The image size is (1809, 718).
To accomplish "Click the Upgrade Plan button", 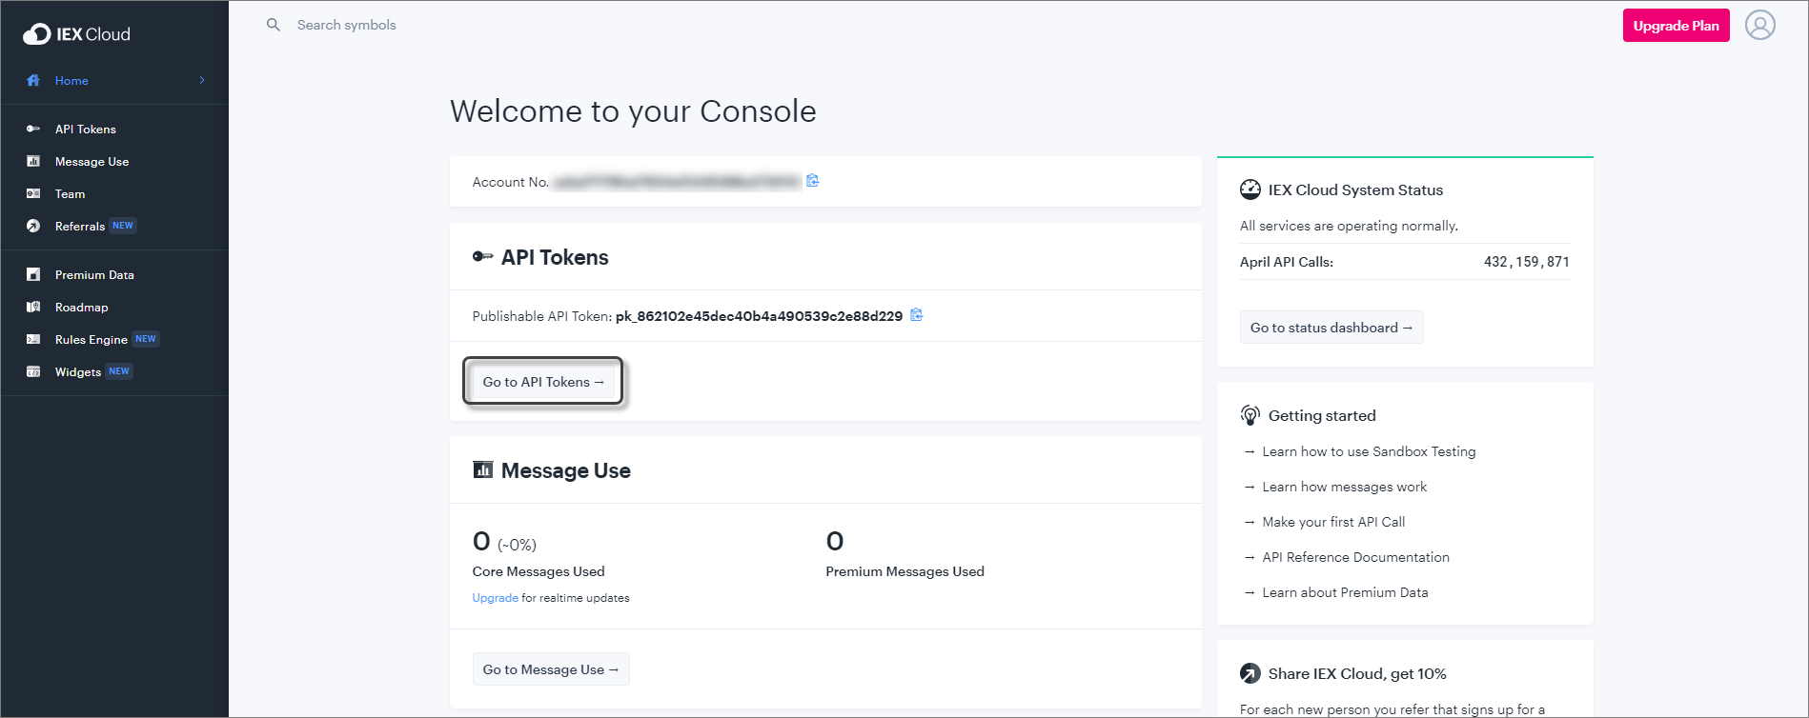I will (x=1676, y=26).
